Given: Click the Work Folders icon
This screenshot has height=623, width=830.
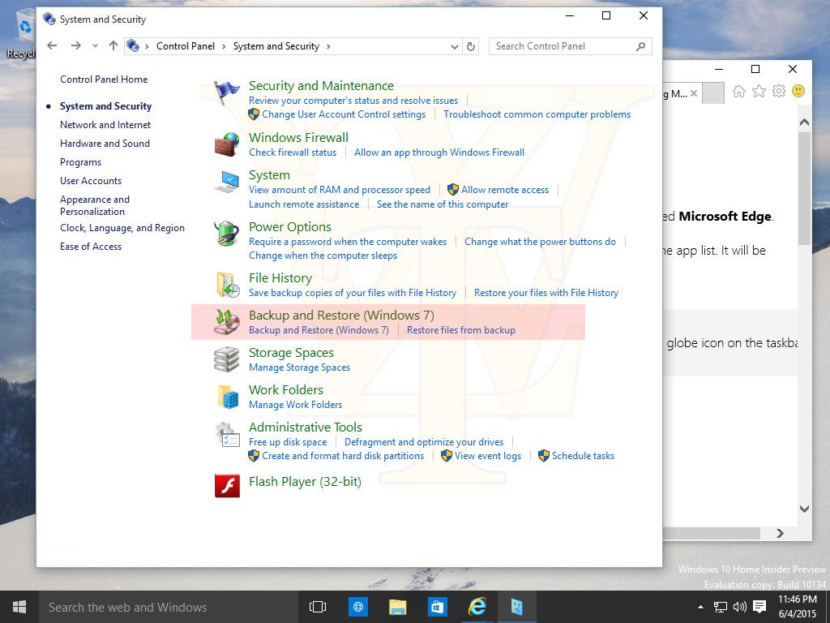Looking at the screenshot, I should [x=228, y=397].
